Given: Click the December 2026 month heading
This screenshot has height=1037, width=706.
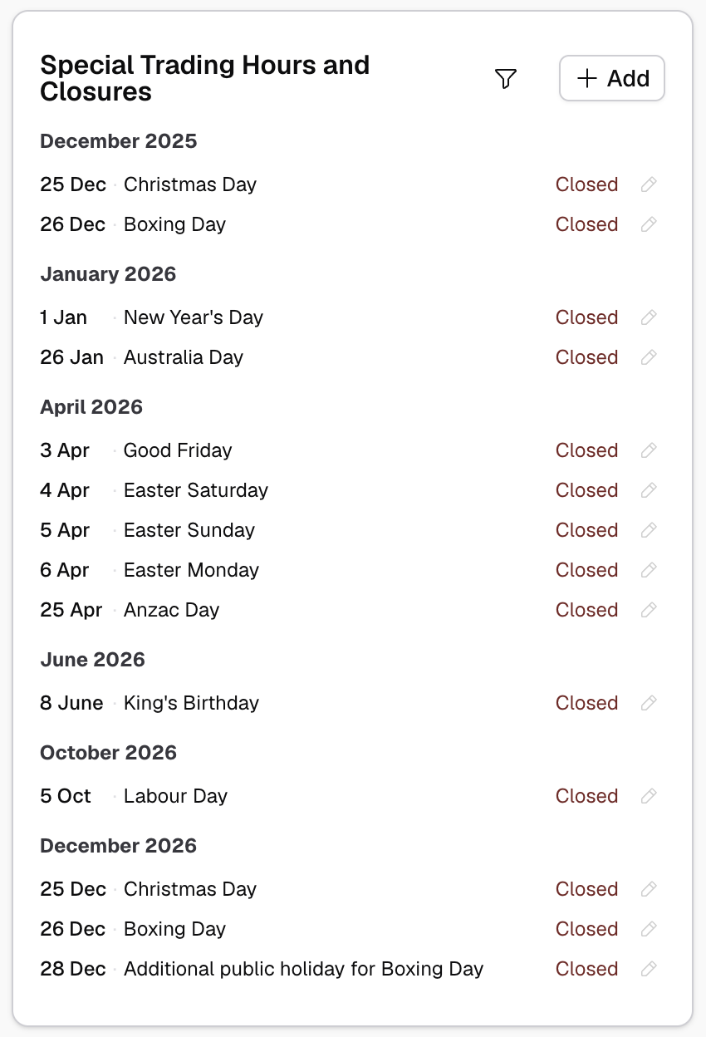Looking at the screenshot, I should pos(118,846).
